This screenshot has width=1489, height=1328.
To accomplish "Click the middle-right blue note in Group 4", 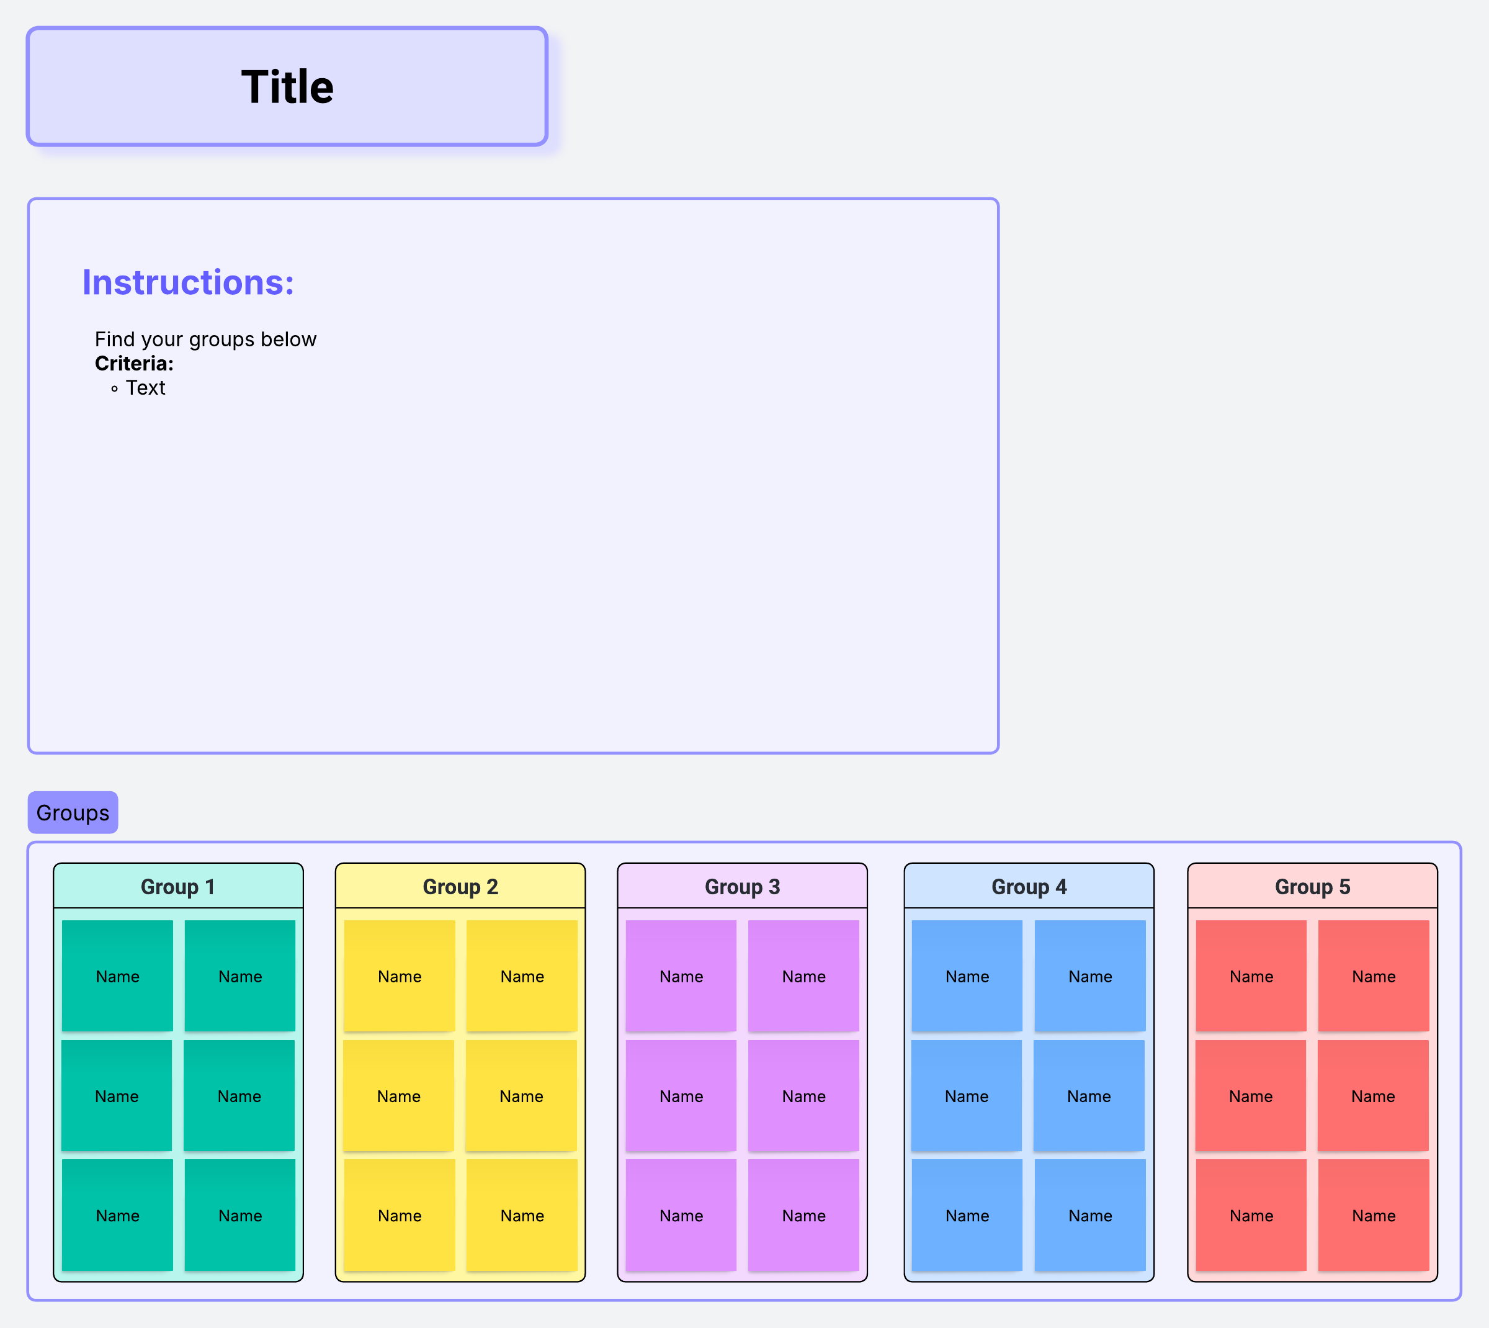I will tap(1089, 1095).
